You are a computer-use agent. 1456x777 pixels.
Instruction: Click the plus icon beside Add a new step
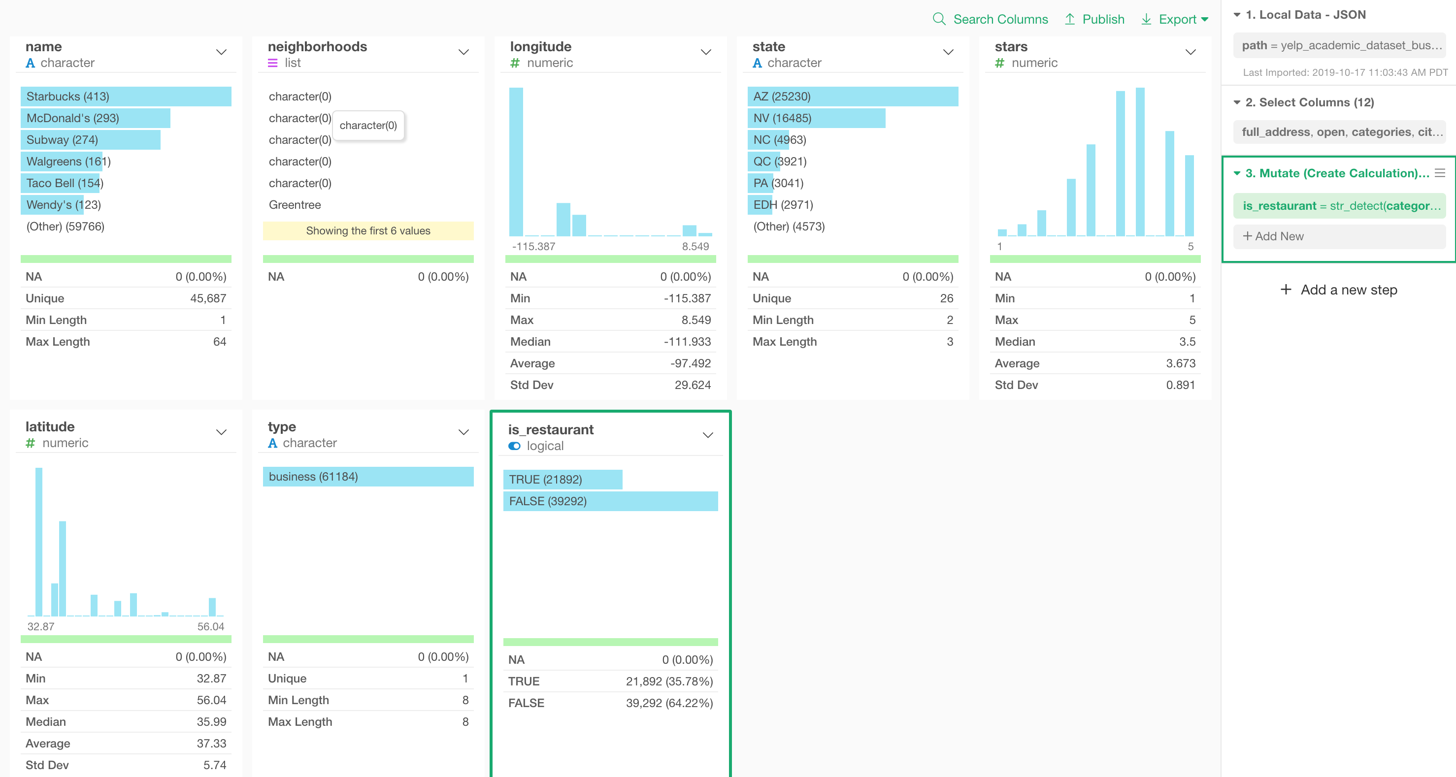(1286, 290)
